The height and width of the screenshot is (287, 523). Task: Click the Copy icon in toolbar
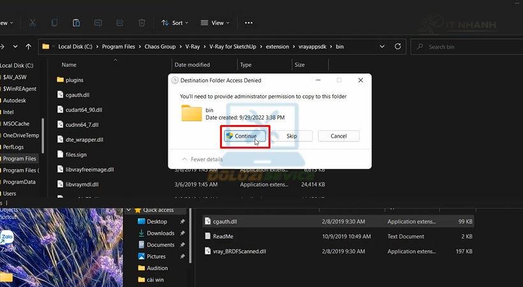coord(54,23)
